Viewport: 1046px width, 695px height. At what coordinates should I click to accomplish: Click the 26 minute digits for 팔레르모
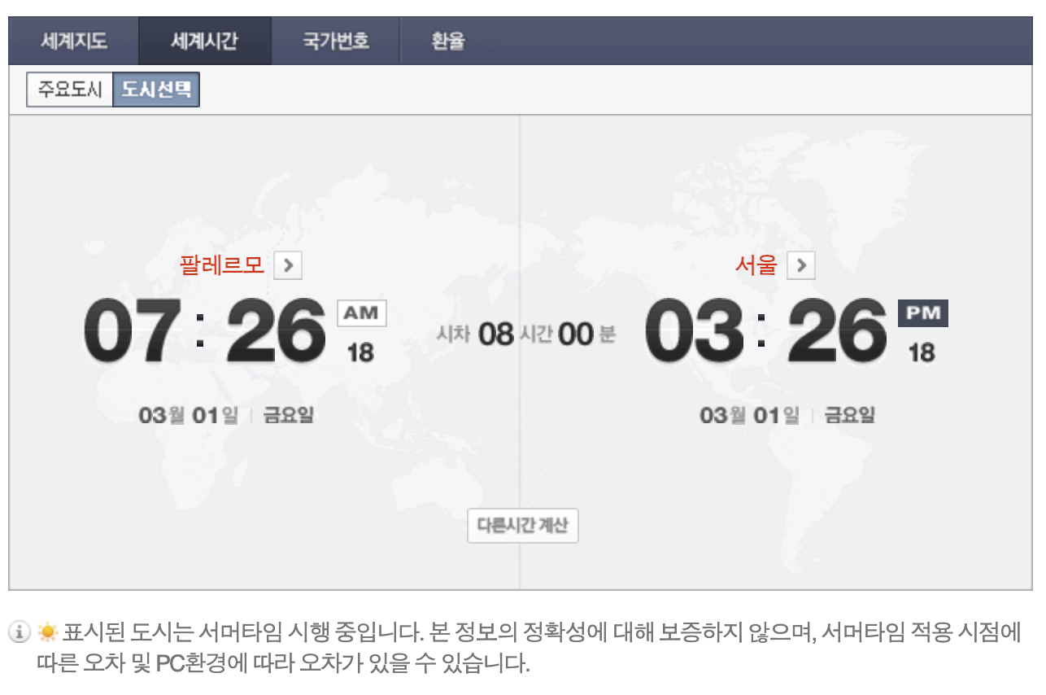point(276,332)
